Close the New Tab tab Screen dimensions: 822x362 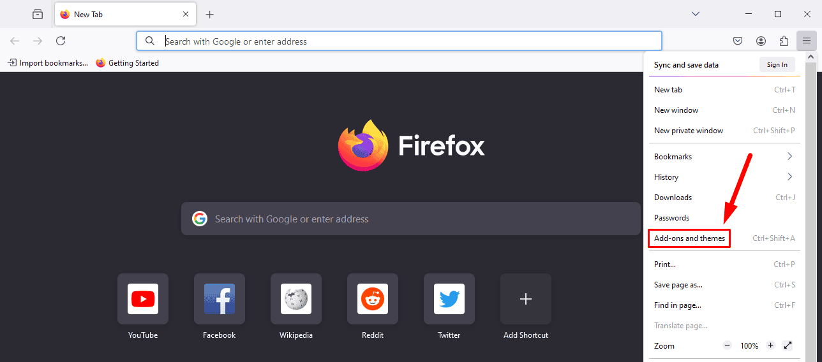[x=186, y=14]
